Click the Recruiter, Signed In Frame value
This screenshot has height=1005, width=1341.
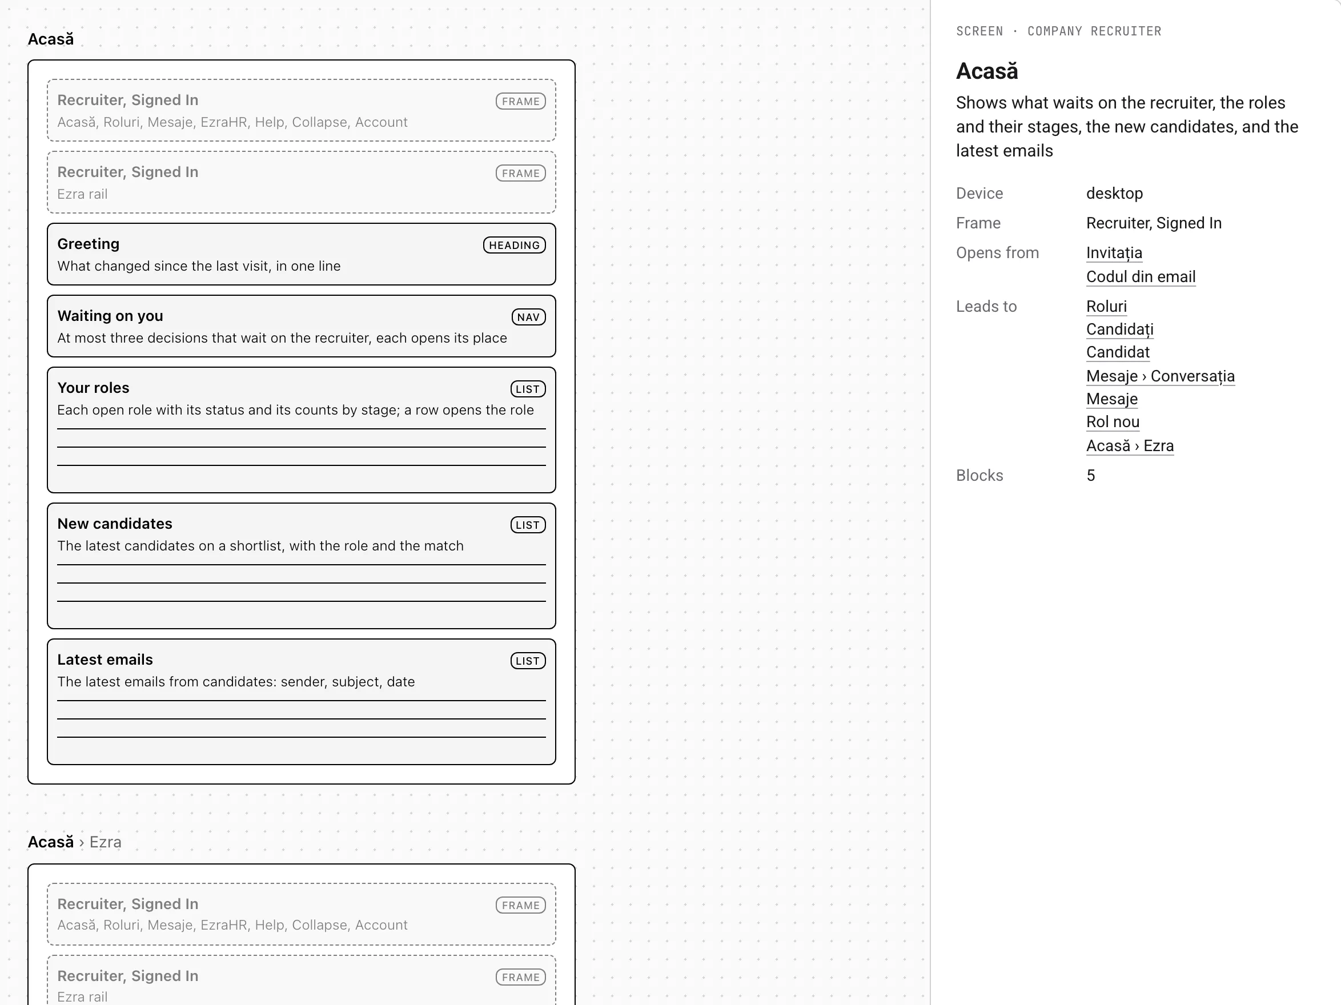[x=1154, y=223]
